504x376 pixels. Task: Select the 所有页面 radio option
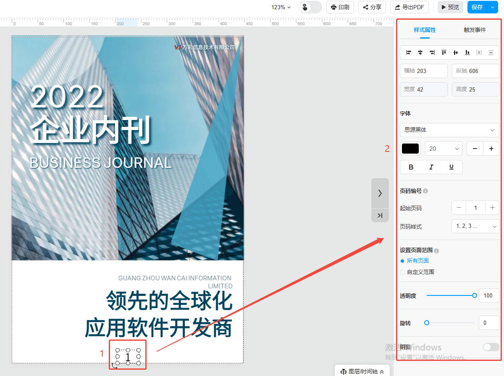(402, 261)
